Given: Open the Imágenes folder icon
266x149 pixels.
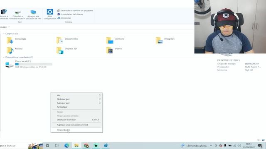Looking at the screenshot, I should [x=159, y=41].
